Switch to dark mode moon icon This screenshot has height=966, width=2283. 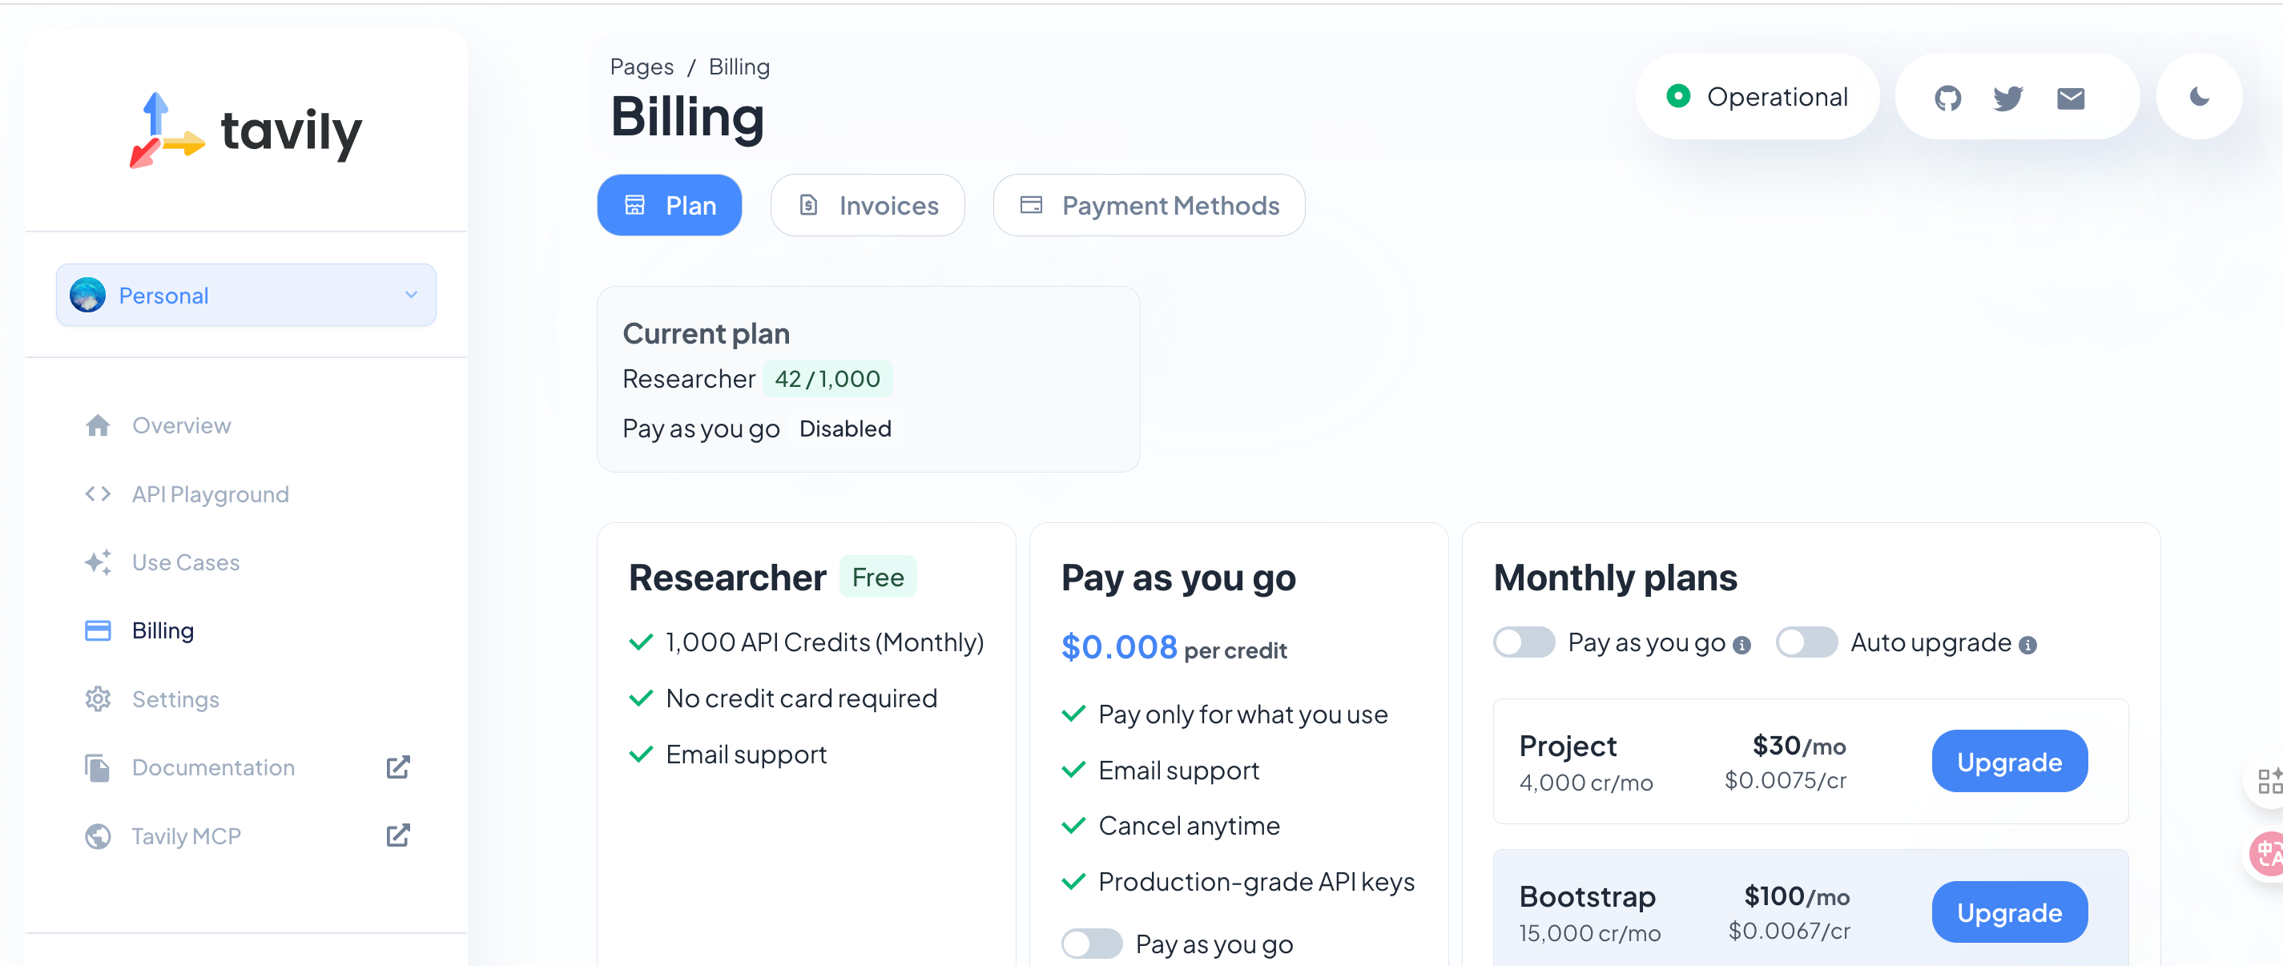tap(2199, 97)
